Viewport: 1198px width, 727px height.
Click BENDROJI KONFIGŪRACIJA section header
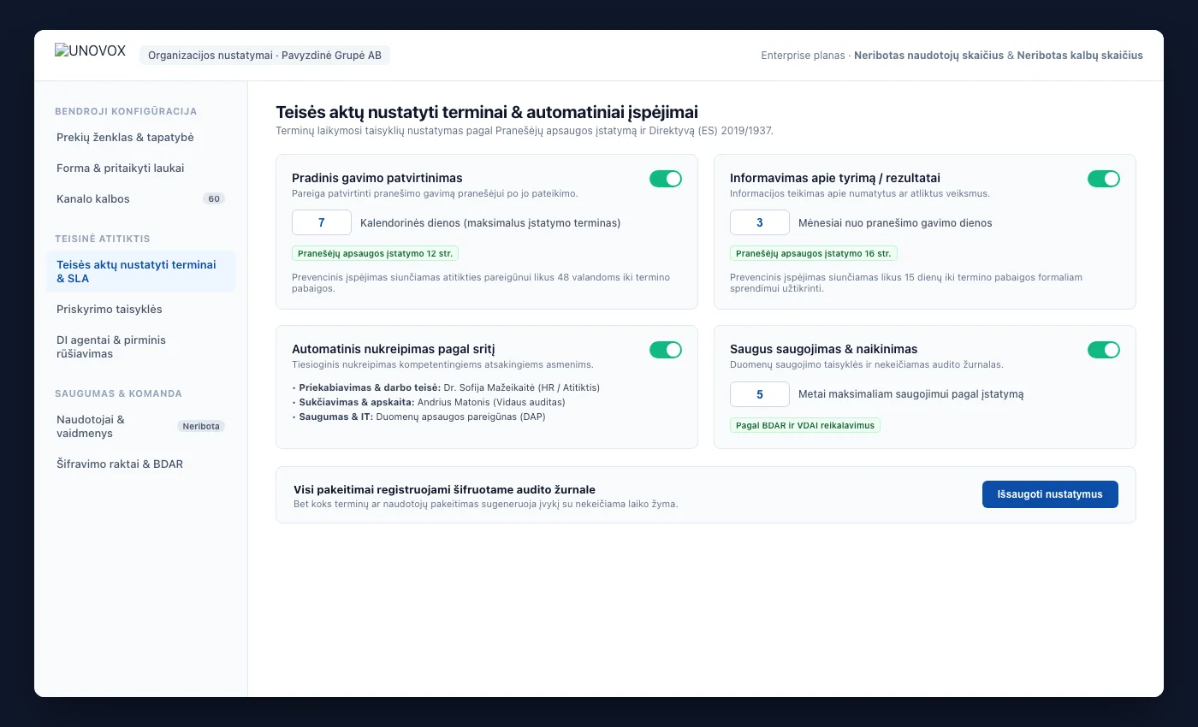point(126,111)
